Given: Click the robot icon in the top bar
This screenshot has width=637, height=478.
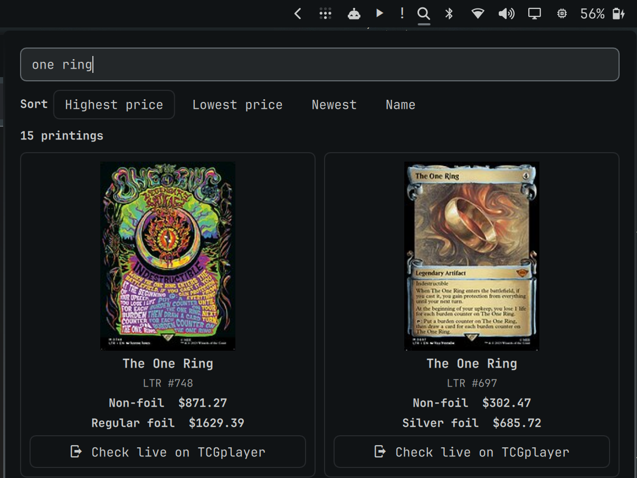Looking at the screenshot, I should [x=354, y=14].
